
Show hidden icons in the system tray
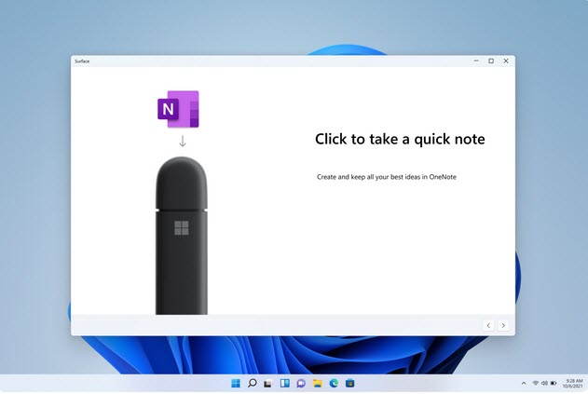tap(524, 383)
